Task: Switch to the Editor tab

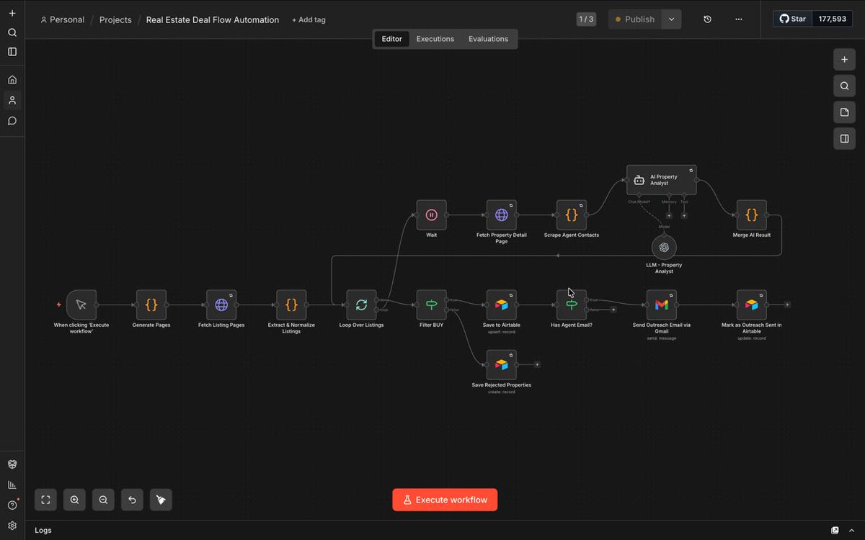Action: [x=391, y=39]
